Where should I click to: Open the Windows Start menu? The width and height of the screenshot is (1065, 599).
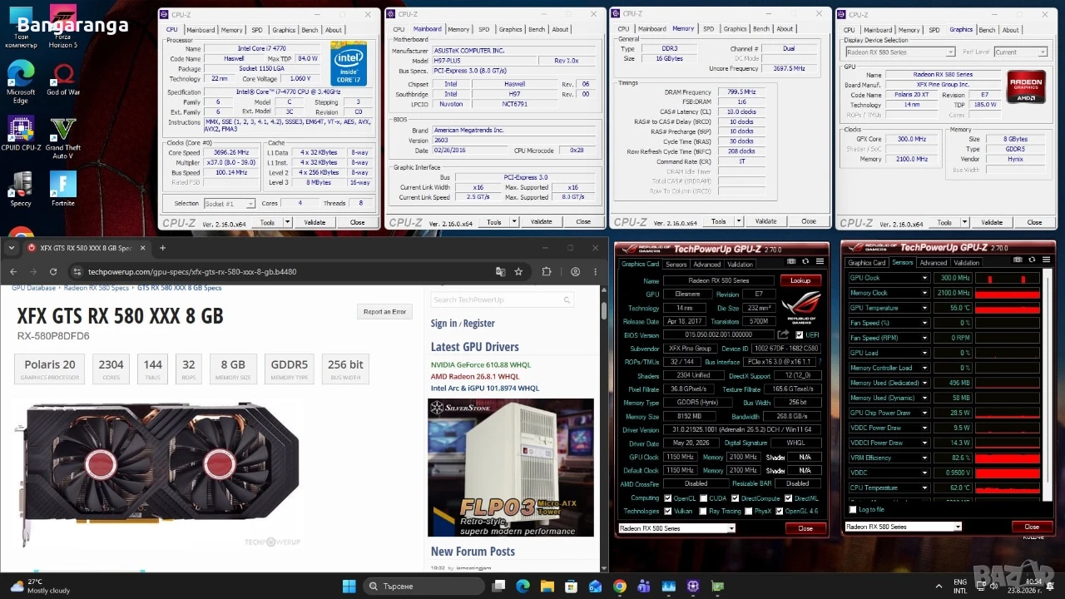(349, 586)
